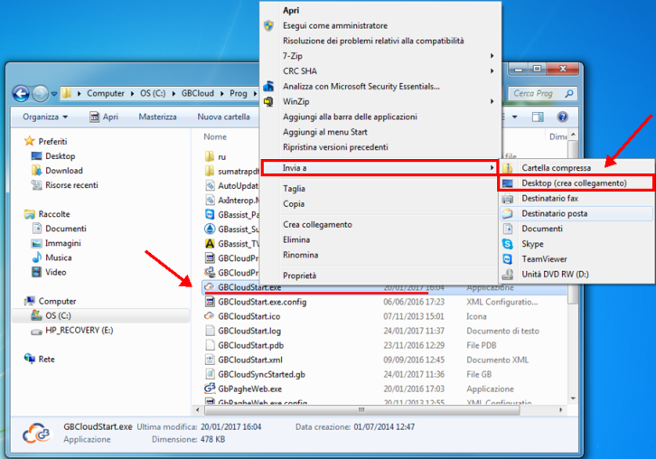Open the recent locations dropdown arrow

click(54, 94)
